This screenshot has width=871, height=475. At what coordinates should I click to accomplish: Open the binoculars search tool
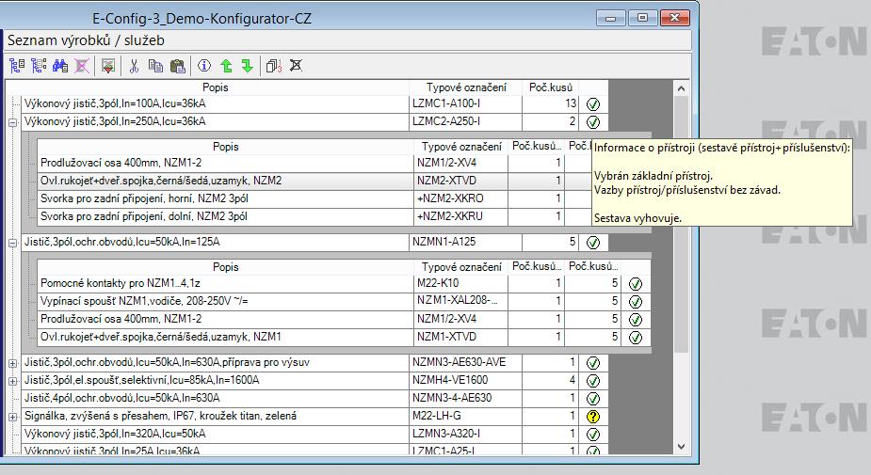pos(60,66)
